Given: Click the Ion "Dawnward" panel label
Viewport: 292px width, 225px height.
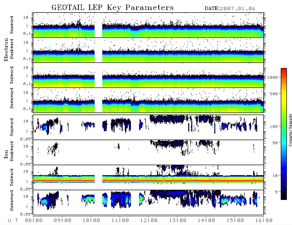Looking at the screenshot, I should point(12,200).
